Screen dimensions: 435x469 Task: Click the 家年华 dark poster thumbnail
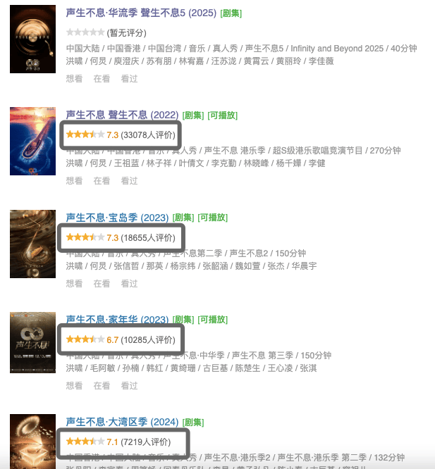[x=32, y=342]
